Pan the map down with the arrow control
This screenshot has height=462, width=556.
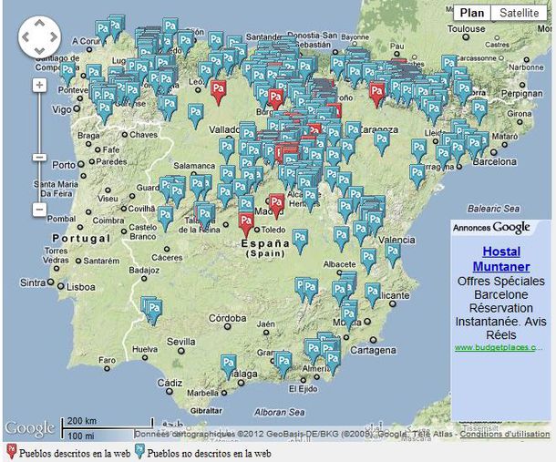tap(39, 50)
